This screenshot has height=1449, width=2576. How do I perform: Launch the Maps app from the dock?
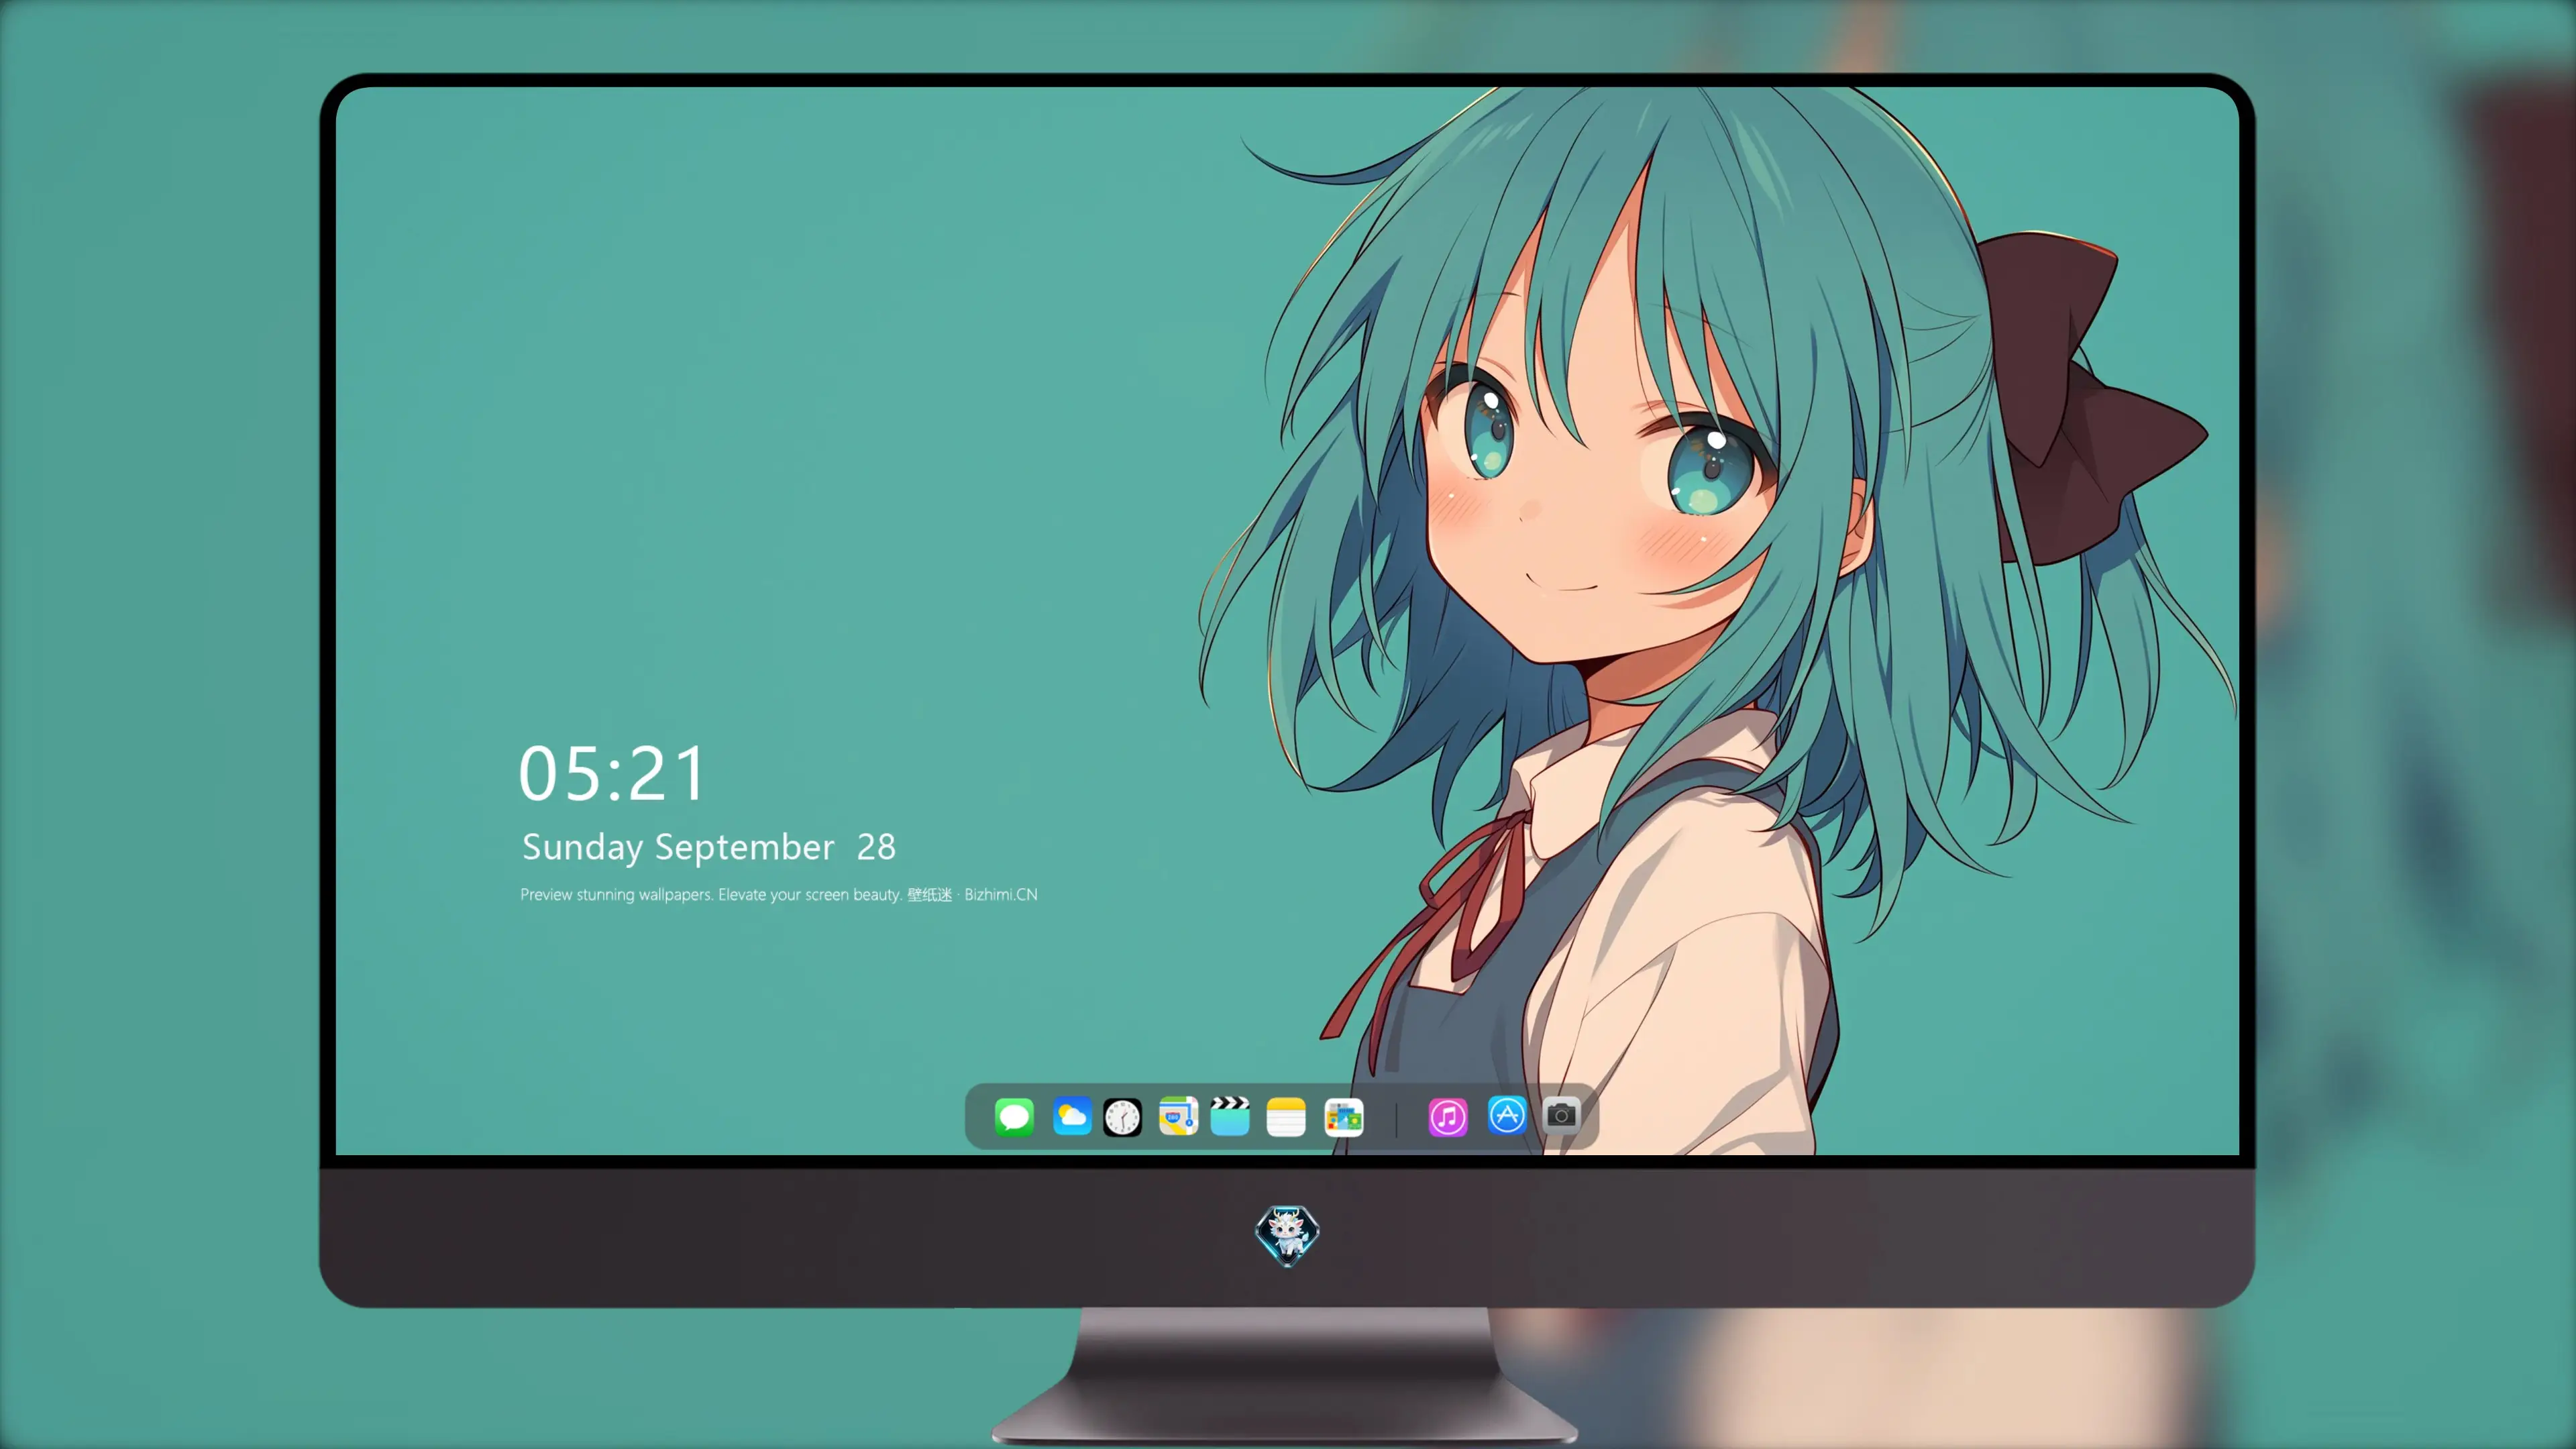coord(1178,1116)
